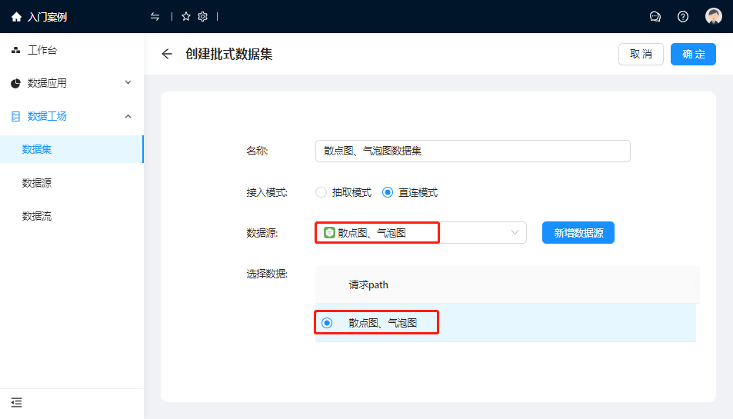Open the chat message icon

[x=655, y=17]
